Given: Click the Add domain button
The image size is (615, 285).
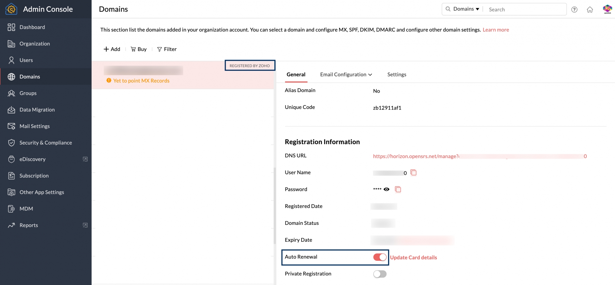Looking at the screenshot, I should [112, 49].
